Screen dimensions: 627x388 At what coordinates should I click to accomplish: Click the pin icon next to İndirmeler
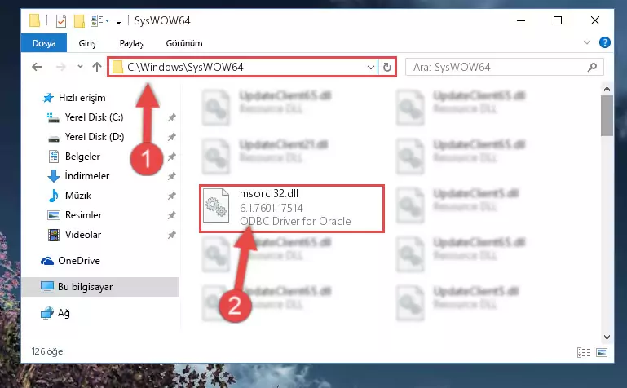pyautogui.click(x=171, y=176)
